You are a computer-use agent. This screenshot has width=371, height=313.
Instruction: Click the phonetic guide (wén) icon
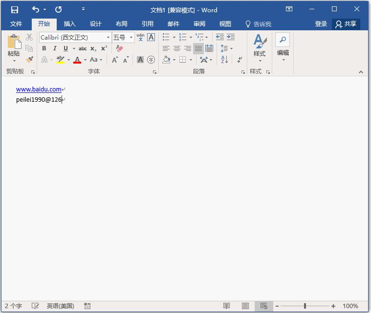point(140,37)
